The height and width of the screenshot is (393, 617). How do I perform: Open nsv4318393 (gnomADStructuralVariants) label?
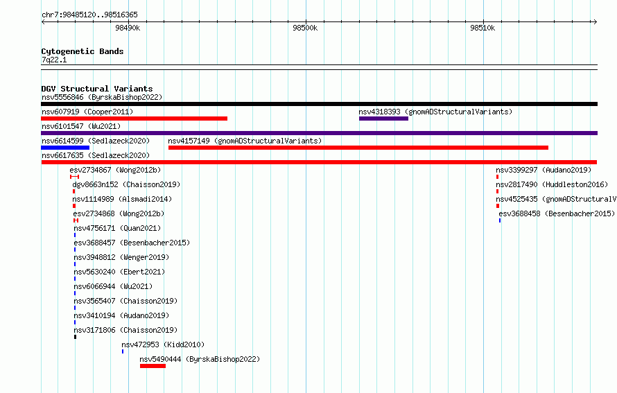(435, 112)
